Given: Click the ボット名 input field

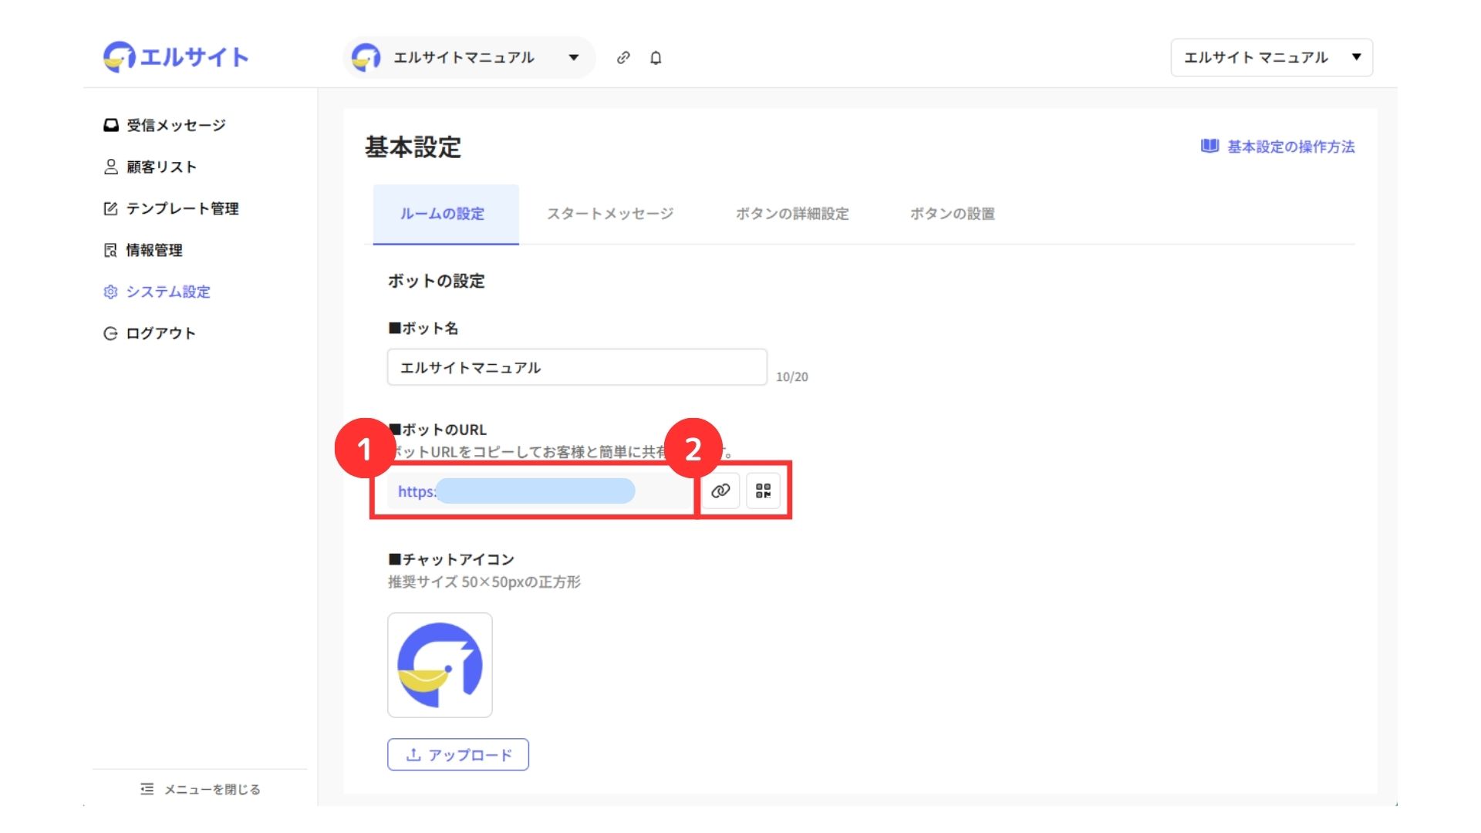Looking at the screenshot, I should [576, 367].
